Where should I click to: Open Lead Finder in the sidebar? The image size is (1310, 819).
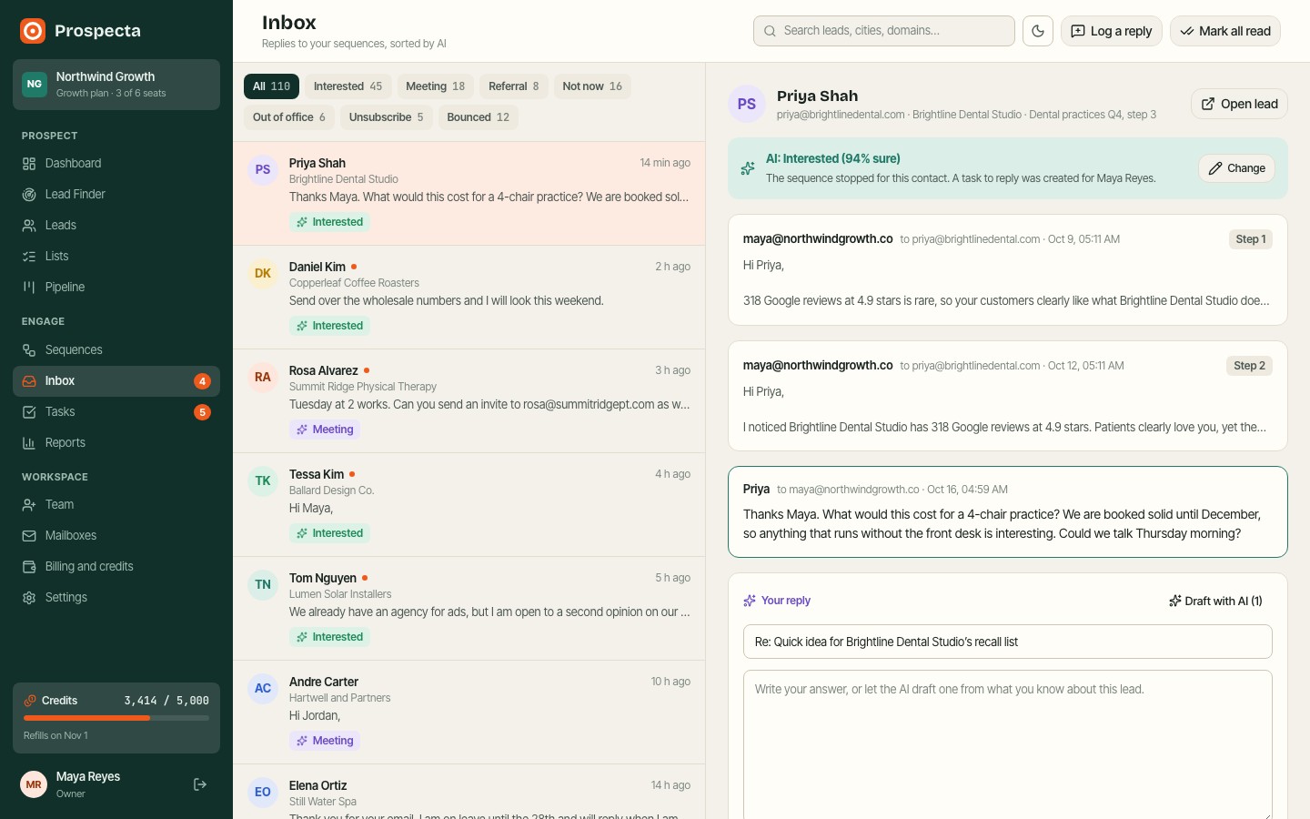coord(116,195)
